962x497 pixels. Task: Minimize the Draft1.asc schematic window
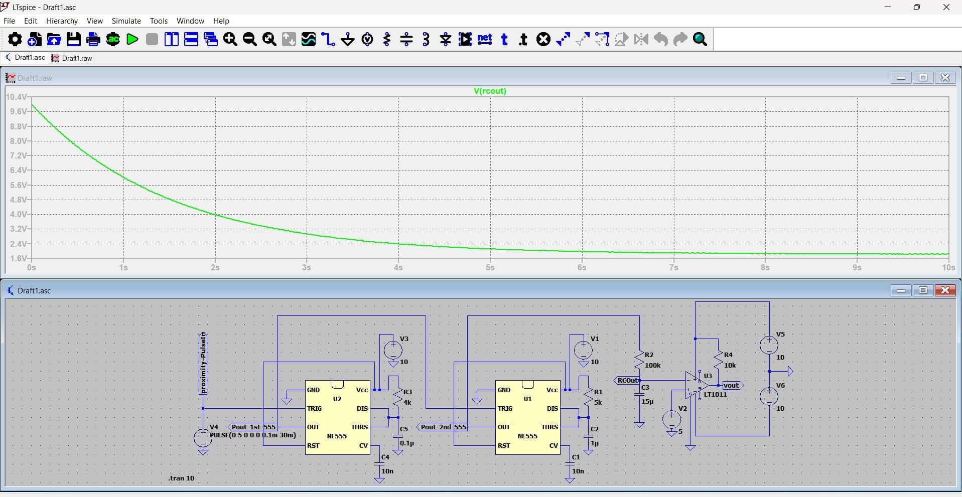(901, 290)
